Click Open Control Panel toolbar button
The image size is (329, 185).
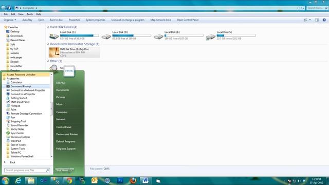(x=188, y=20)
